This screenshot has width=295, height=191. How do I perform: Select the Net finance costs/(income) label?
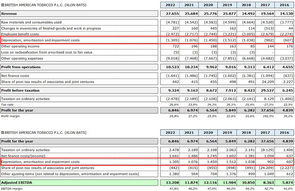(24, 156)
